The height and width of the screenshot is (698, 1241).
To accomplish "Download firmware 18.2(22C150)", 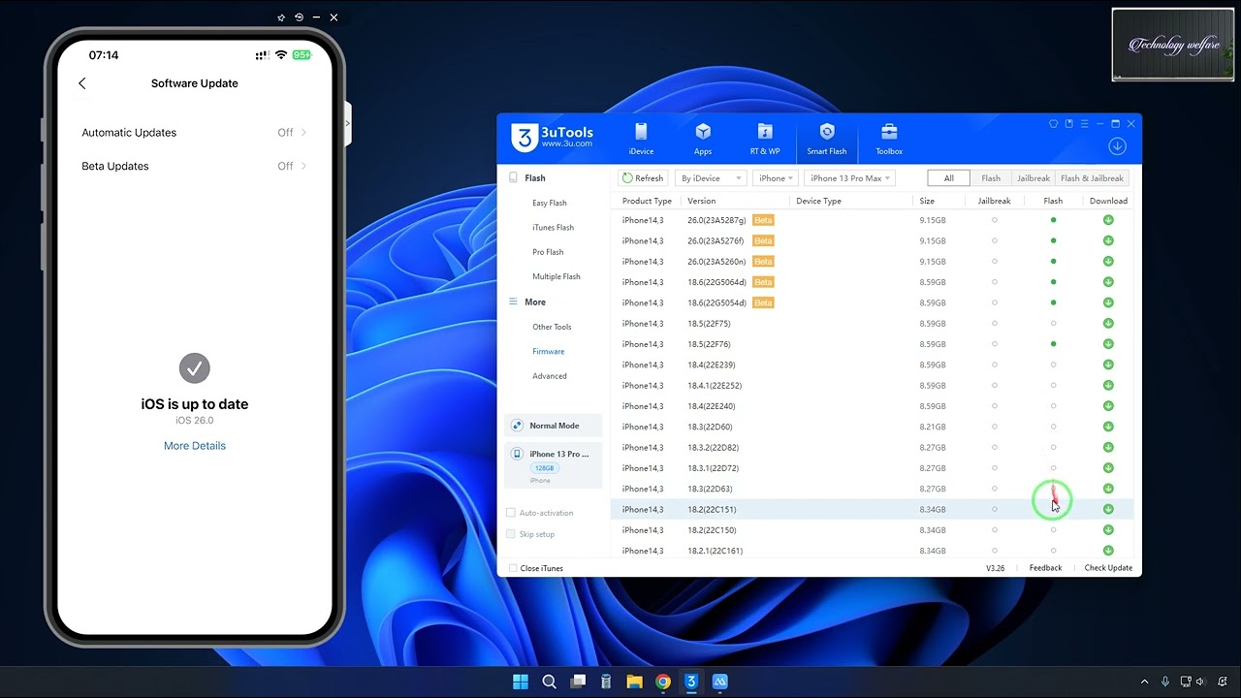I will tap(1108, 530).
